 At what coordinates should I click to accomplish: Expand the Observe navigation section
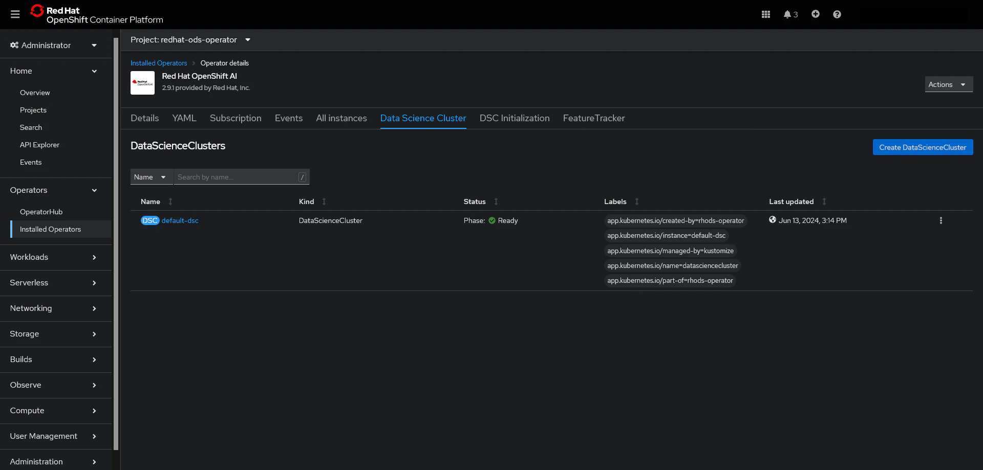click(56, 385)
